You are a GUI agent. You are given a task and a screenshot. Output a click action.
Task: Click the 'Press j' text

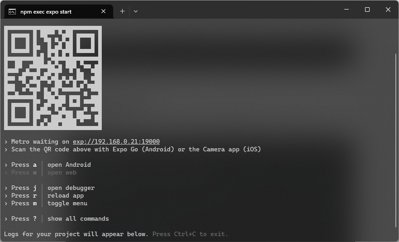(24, 188)
